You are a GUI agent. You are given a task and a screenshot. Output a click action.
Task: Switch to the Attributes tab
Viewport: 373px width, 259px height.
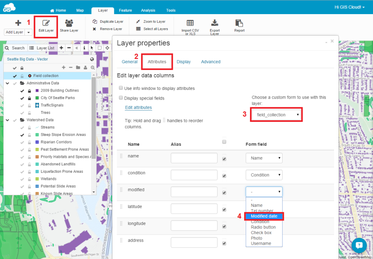(x=157, y=62)
